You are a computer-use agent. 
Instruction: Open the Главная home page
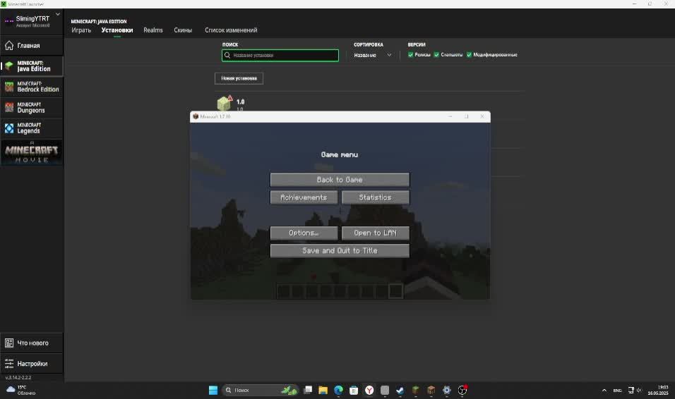tap(32, 45)
